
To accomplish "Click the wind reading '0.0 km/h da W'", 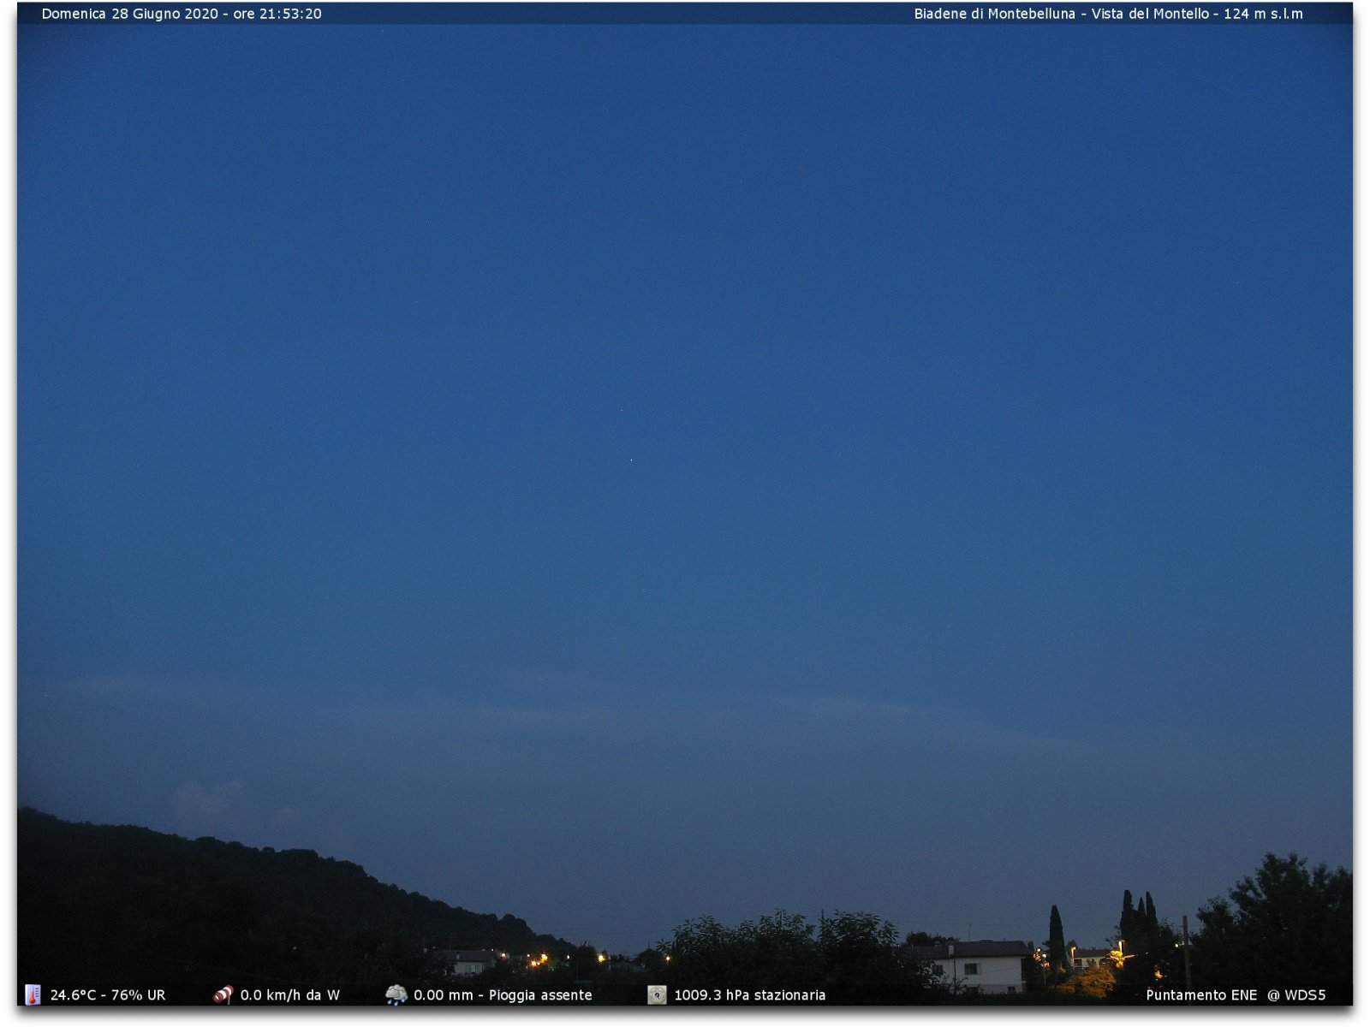I will point(289,995).
